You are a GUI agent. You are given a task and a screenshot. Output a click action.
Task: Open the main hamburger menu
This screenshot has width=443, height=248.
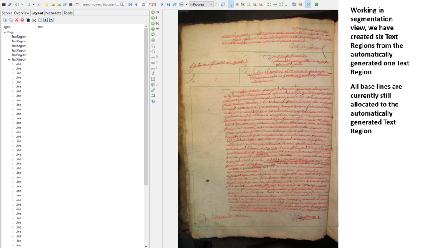3,5
